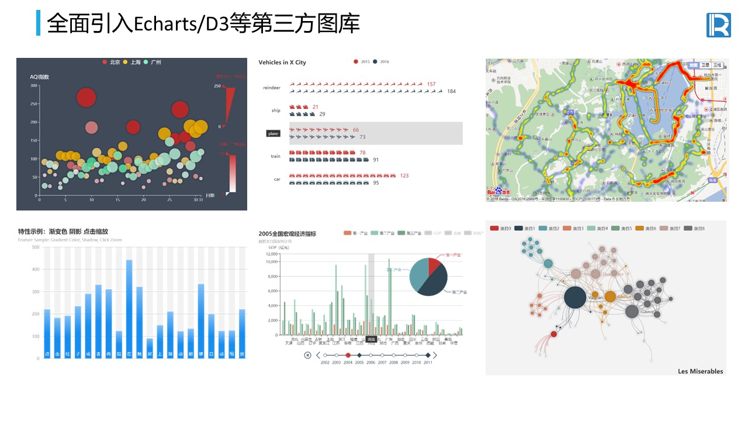This screenshot has width=748, height=421.
Task: Toggle the 北京 legend series
Action: (x=112, y=62)
